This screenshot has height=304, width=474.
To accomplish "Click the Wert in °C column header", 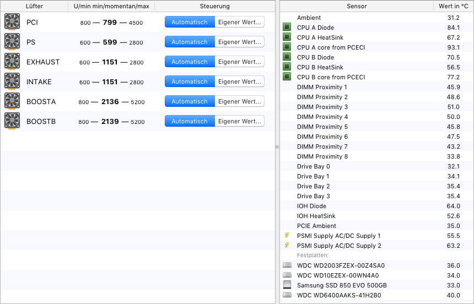I will [x=454, y=6].
